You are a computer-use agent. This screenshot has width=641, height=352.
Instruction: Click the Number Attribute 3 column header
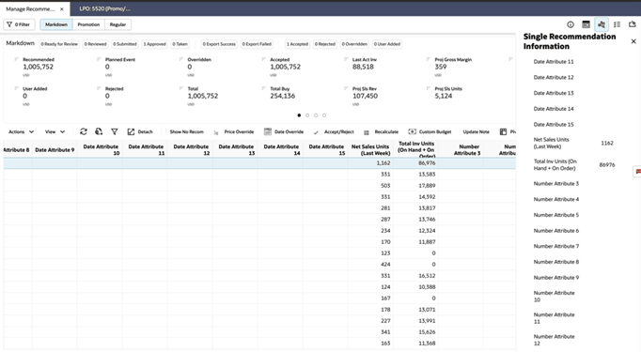[x=461, y=149]
